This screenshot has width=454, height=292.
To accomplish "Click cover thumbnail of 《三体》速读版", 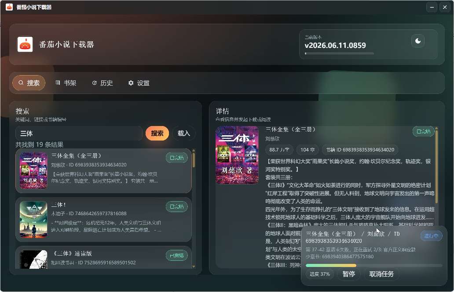I will [33, 260].
